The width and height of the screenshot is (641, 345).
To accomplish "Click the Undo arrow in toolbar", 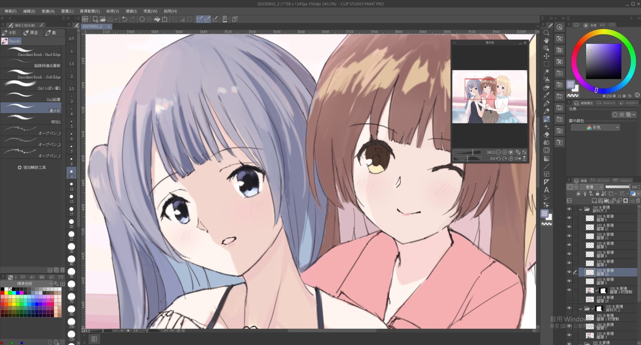I will tap(125, 19).
